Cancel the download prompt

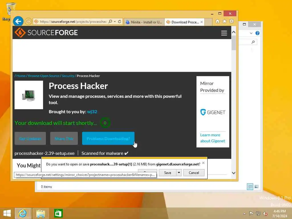tap(194, 173)
